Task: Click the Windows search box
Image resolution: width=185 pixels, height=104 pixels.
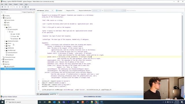Action: click(x=21, y=102)
